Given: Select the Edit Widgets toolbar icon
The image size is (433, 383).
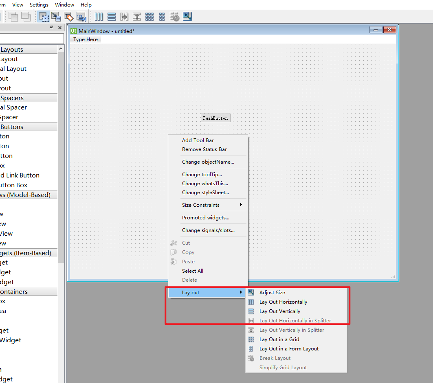Looking at the screenshot, I should tap(44, 17).
